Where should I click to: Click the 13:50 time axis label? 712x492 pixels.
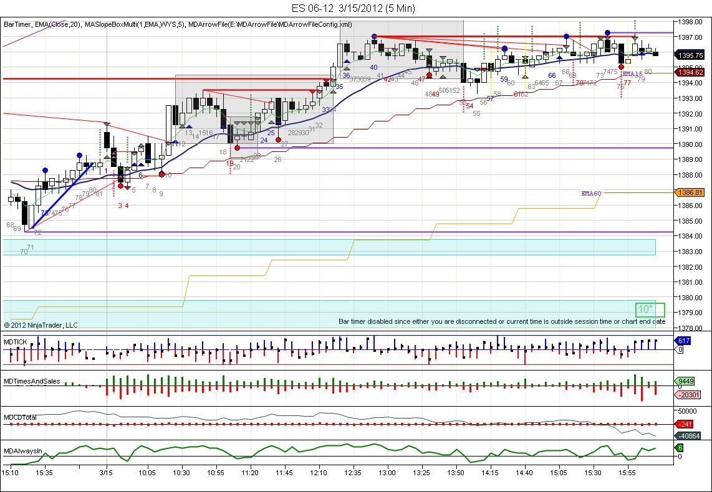pos(456,473)
